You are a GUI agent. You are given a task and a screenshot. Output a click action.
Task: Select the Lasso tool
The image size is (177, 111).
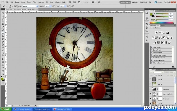point(3,19)
